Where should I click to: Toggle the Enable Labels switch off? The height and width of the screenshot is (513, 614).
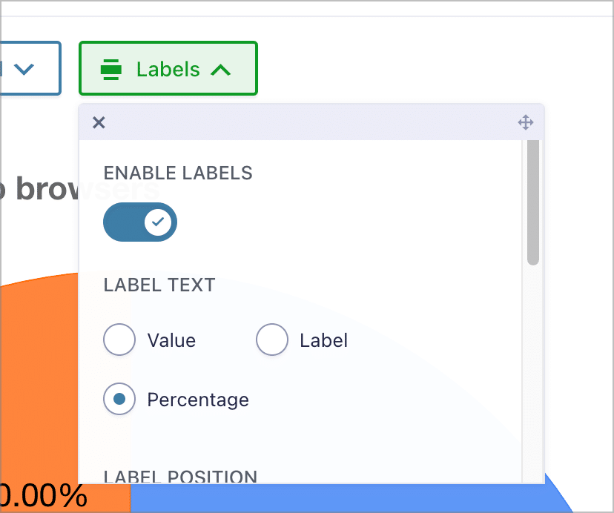(140, 222)
